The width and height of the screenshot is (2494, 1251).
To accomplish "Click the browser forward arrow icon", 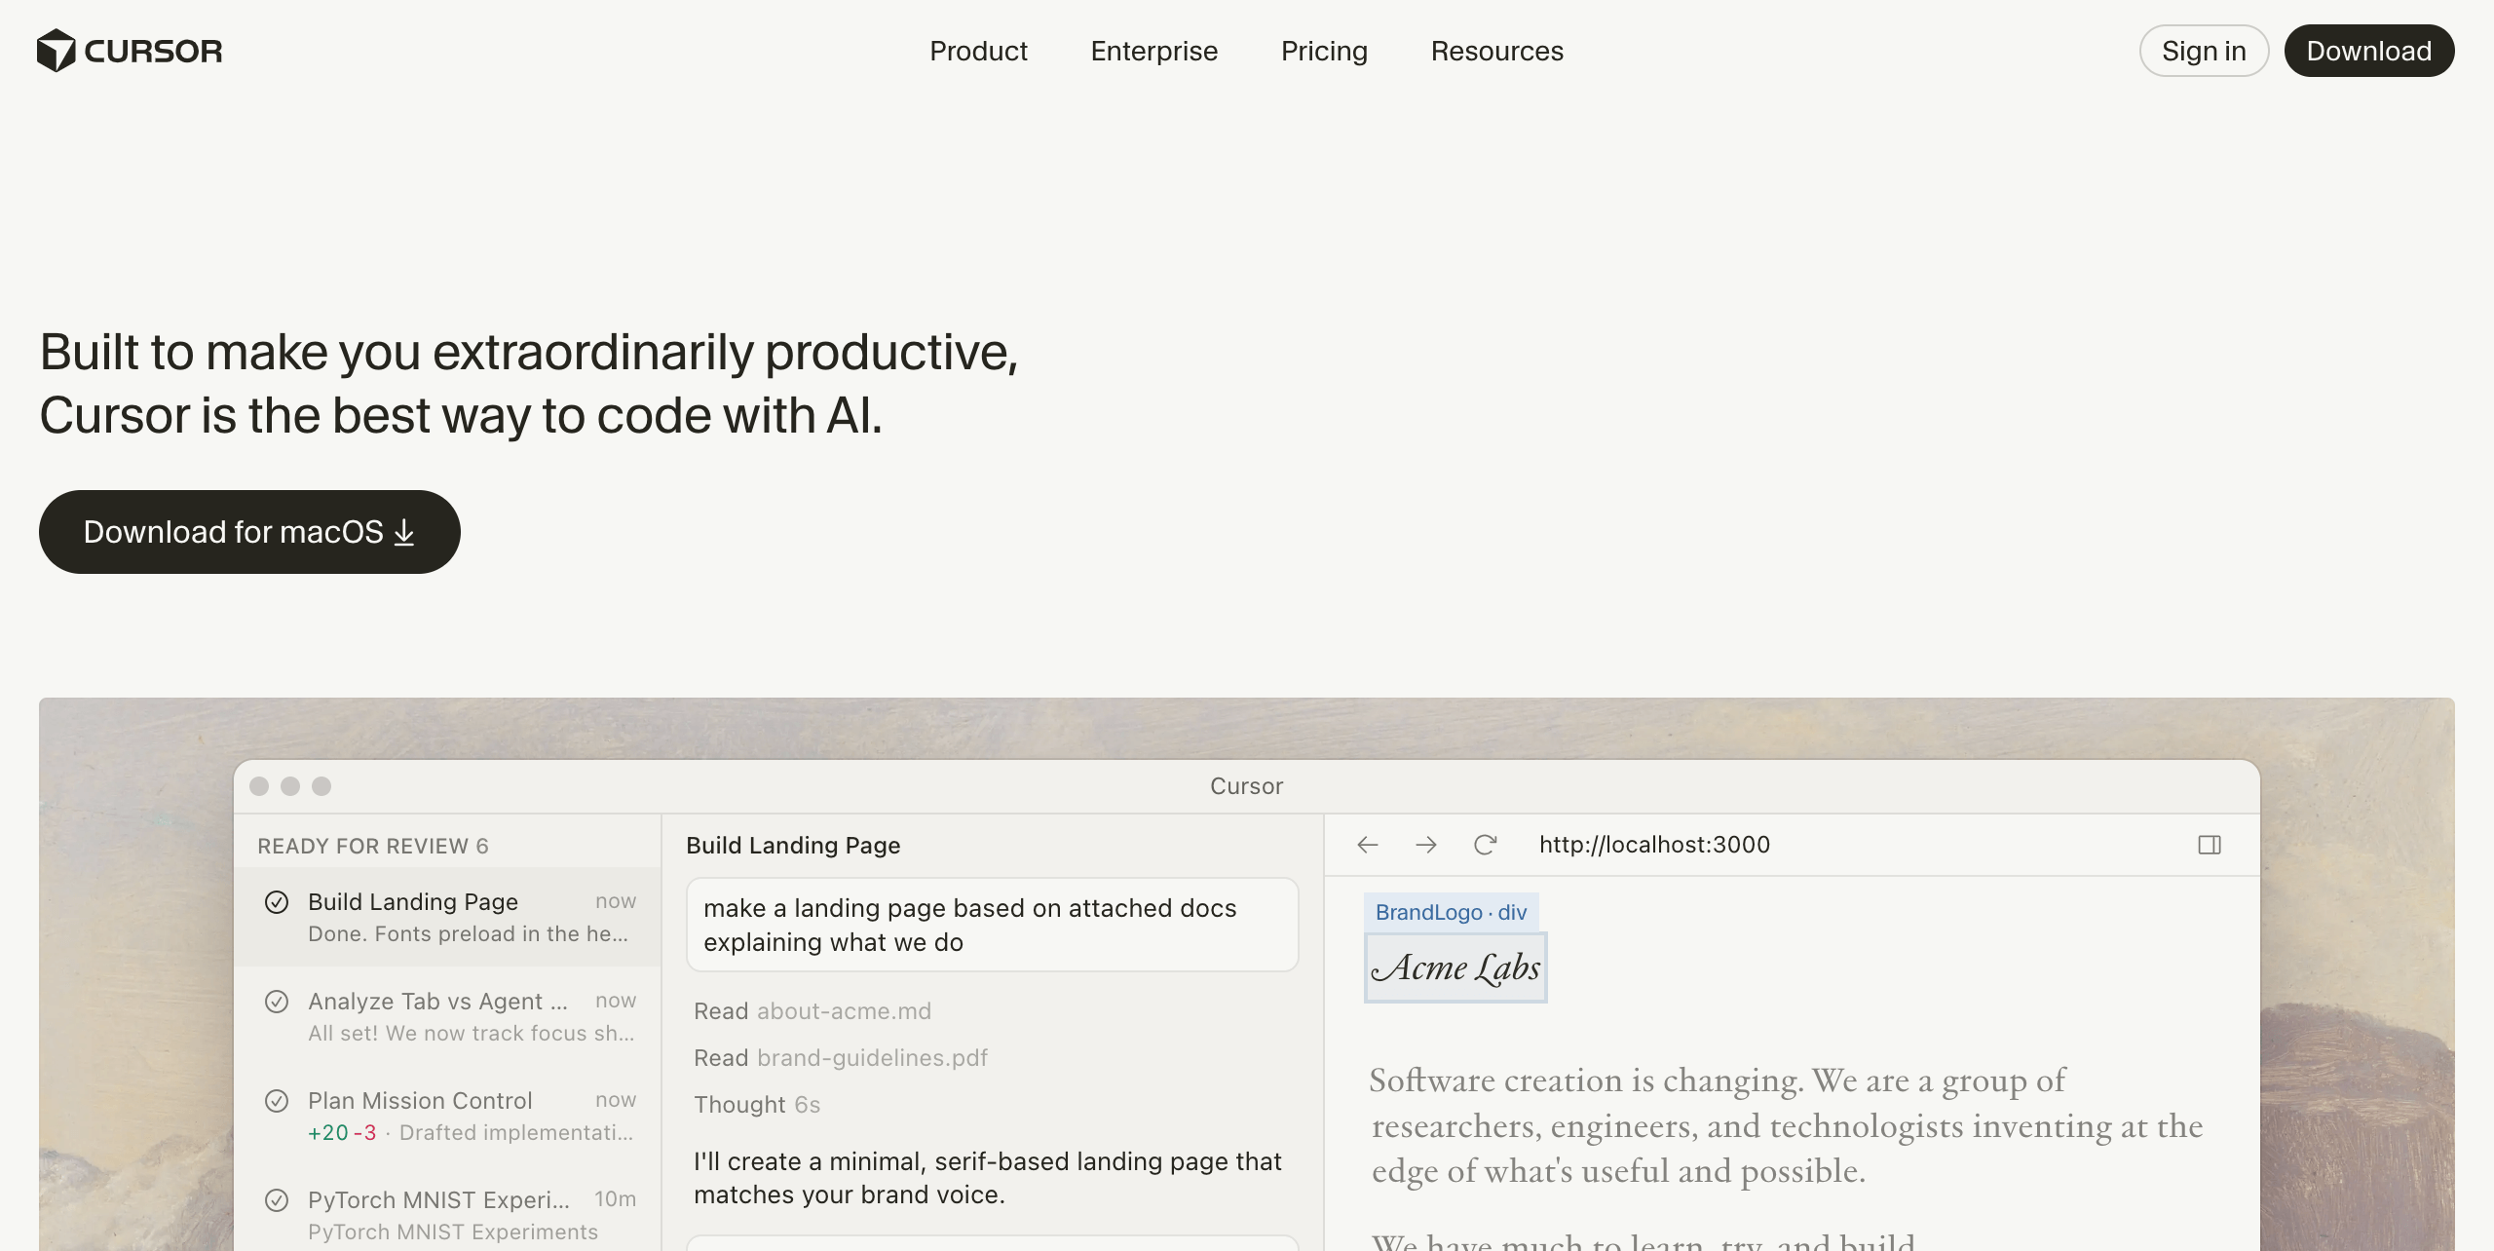I will coord(1426,845).
